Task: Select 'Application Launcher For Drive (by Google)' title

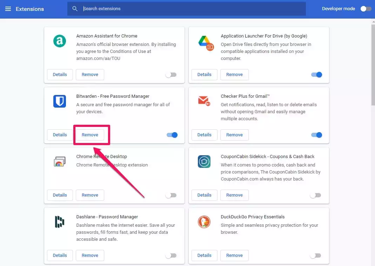Action: (x=264, y=36)
